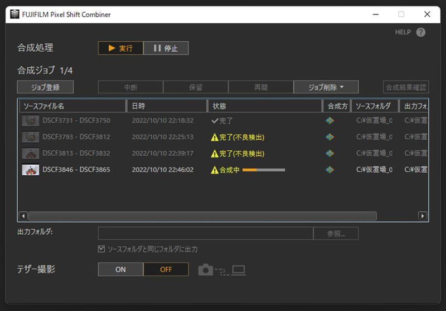Viewport: 446px width, 311px height.
Task: Click the warning icon on DSCF3813 status
Action: tap(215, 154)
